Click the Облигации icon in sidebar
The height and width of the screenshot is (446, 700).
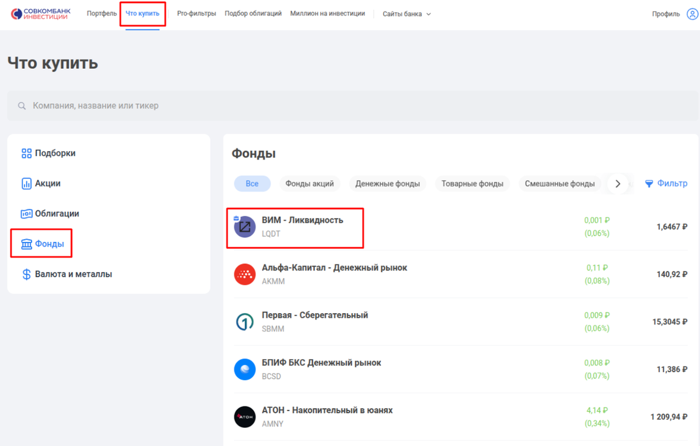click(26, 214)
